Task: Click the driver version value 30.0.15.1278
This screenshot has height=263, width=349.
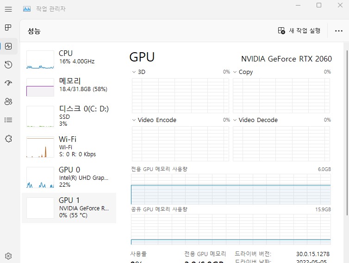Action: click(313, 254)
